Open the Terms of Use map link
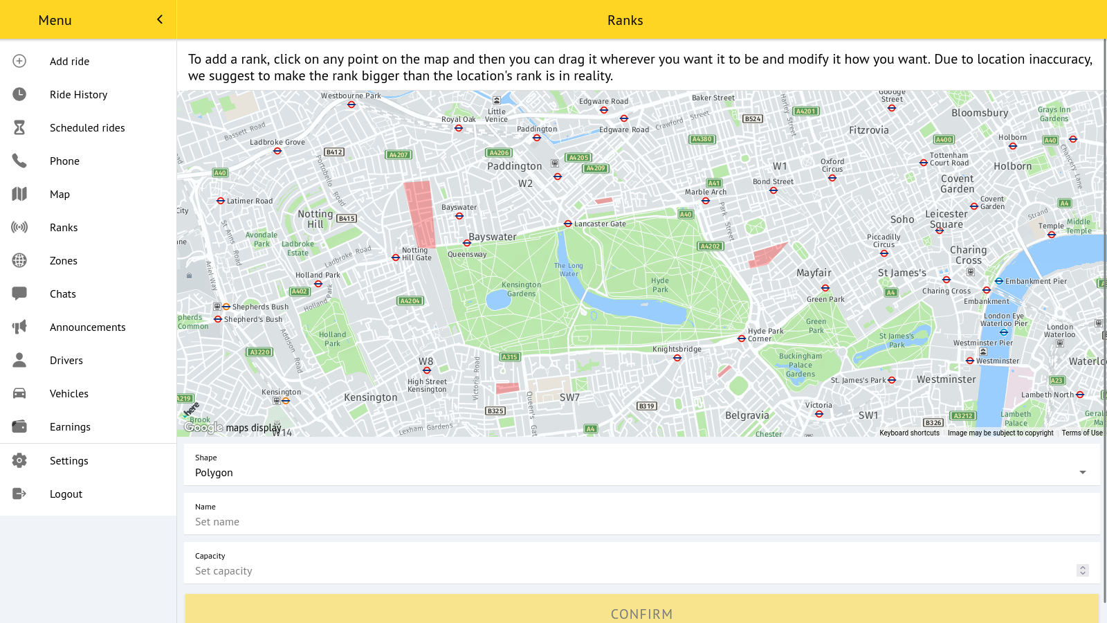The height and width of the screenshot is (623, 1107). (1082, 433)
